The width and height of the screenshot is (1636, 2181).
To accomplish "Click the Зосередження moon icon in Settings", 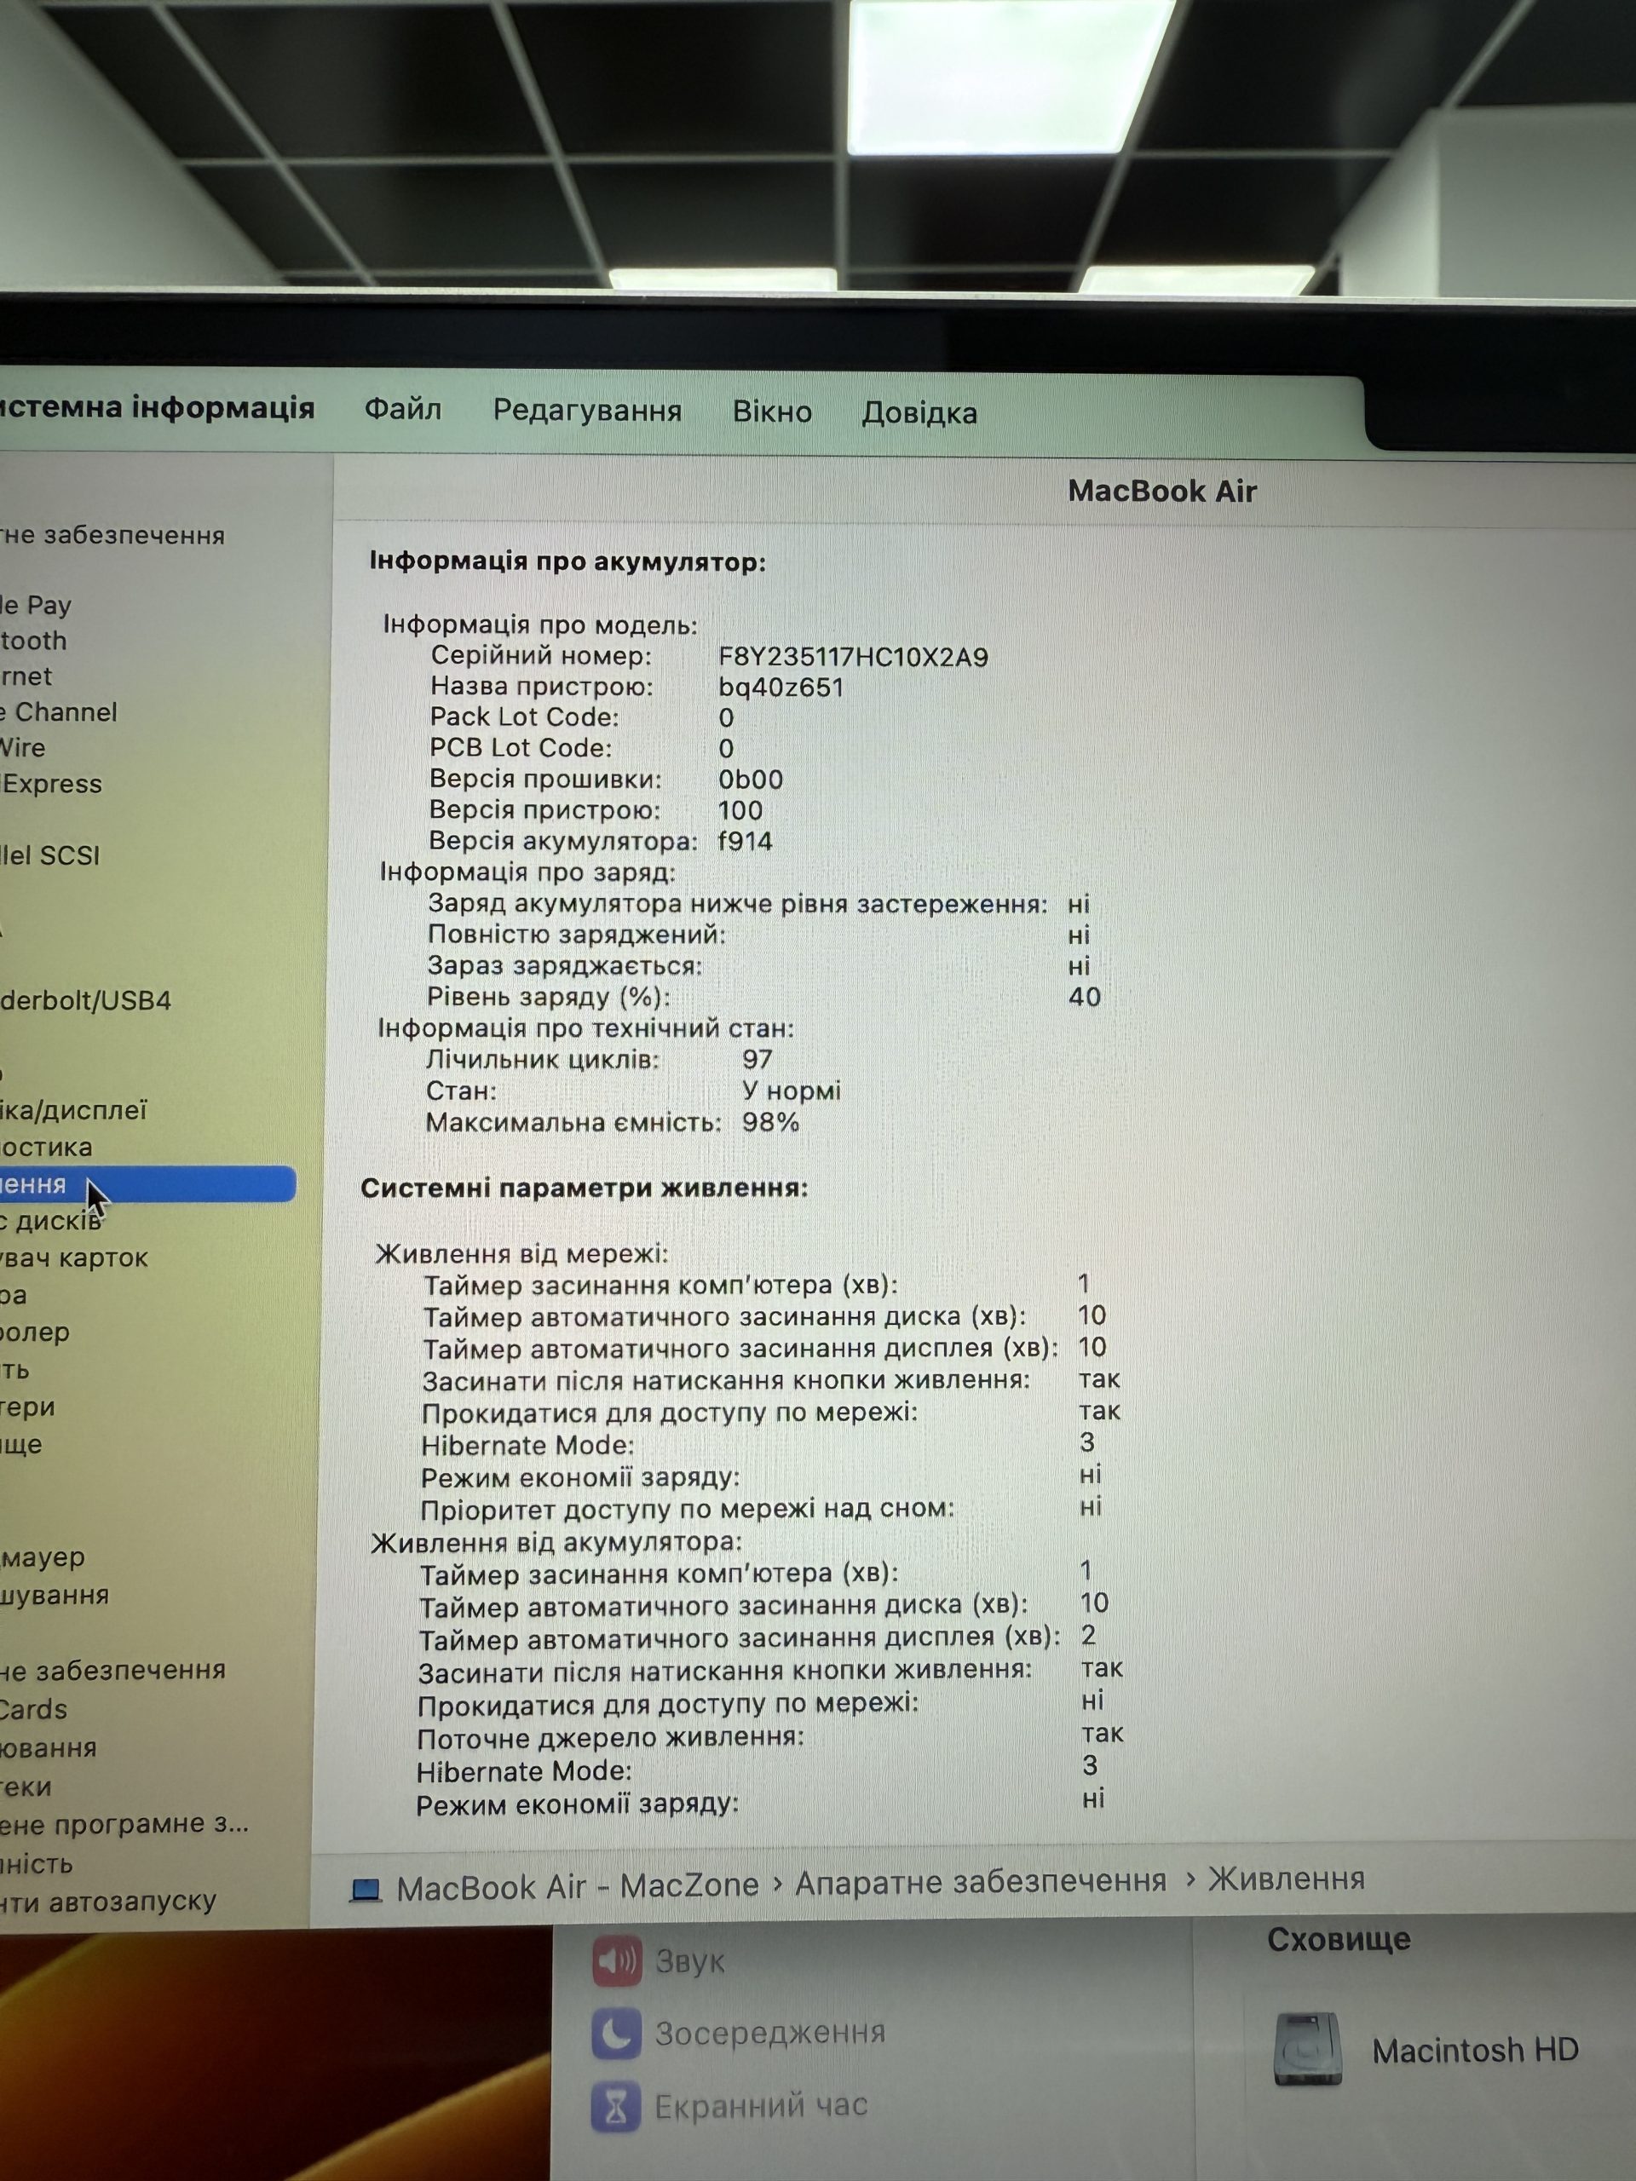I will tap(616, 2032).
